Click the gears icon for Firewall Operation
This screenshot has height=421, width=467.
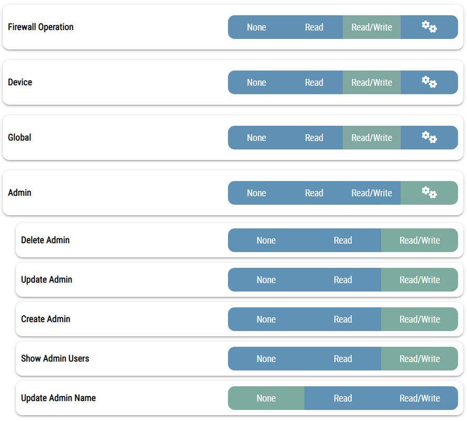click(x=429, y=27)
